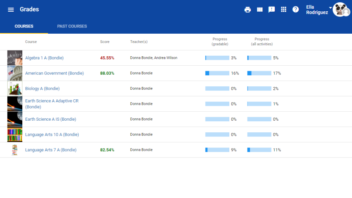The height and width of the screenshot is (198, 352).
Task: Open Biology A (Bondie) course link
Action: click(x=42, y=89)
